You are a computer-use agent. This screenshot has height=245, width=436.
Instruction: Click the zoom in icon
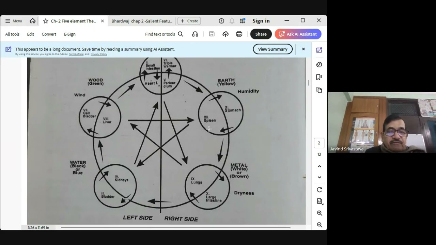tap(320, 213)
